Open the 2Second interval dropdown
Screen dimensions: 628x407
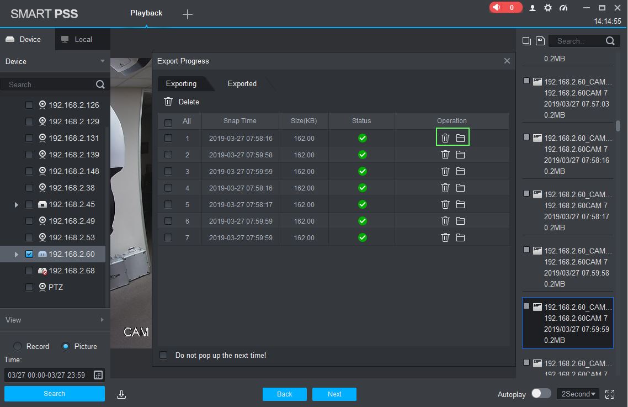(578, 394)
